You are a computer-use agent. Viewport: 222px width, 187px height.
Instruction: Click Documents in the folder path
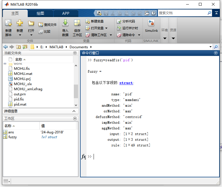coord(79,47)
